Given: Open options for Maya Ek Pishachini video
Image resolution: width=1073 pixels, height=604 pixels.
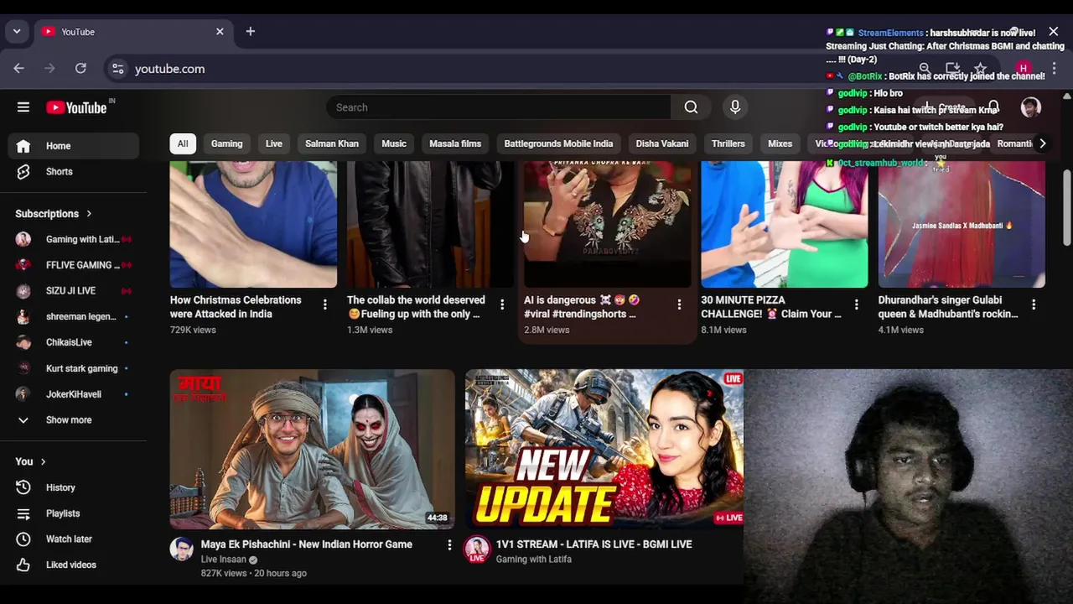Looking at the screenshot, I should tap(449, 545).
